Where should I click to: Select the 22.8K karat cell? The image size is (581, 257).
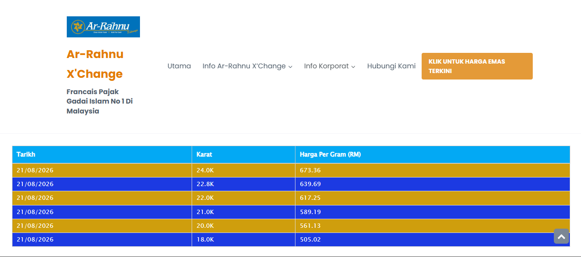(244, 184)
